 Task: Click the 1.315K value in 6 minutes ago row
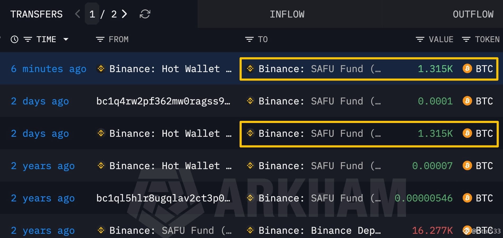(x=435, y=69)
